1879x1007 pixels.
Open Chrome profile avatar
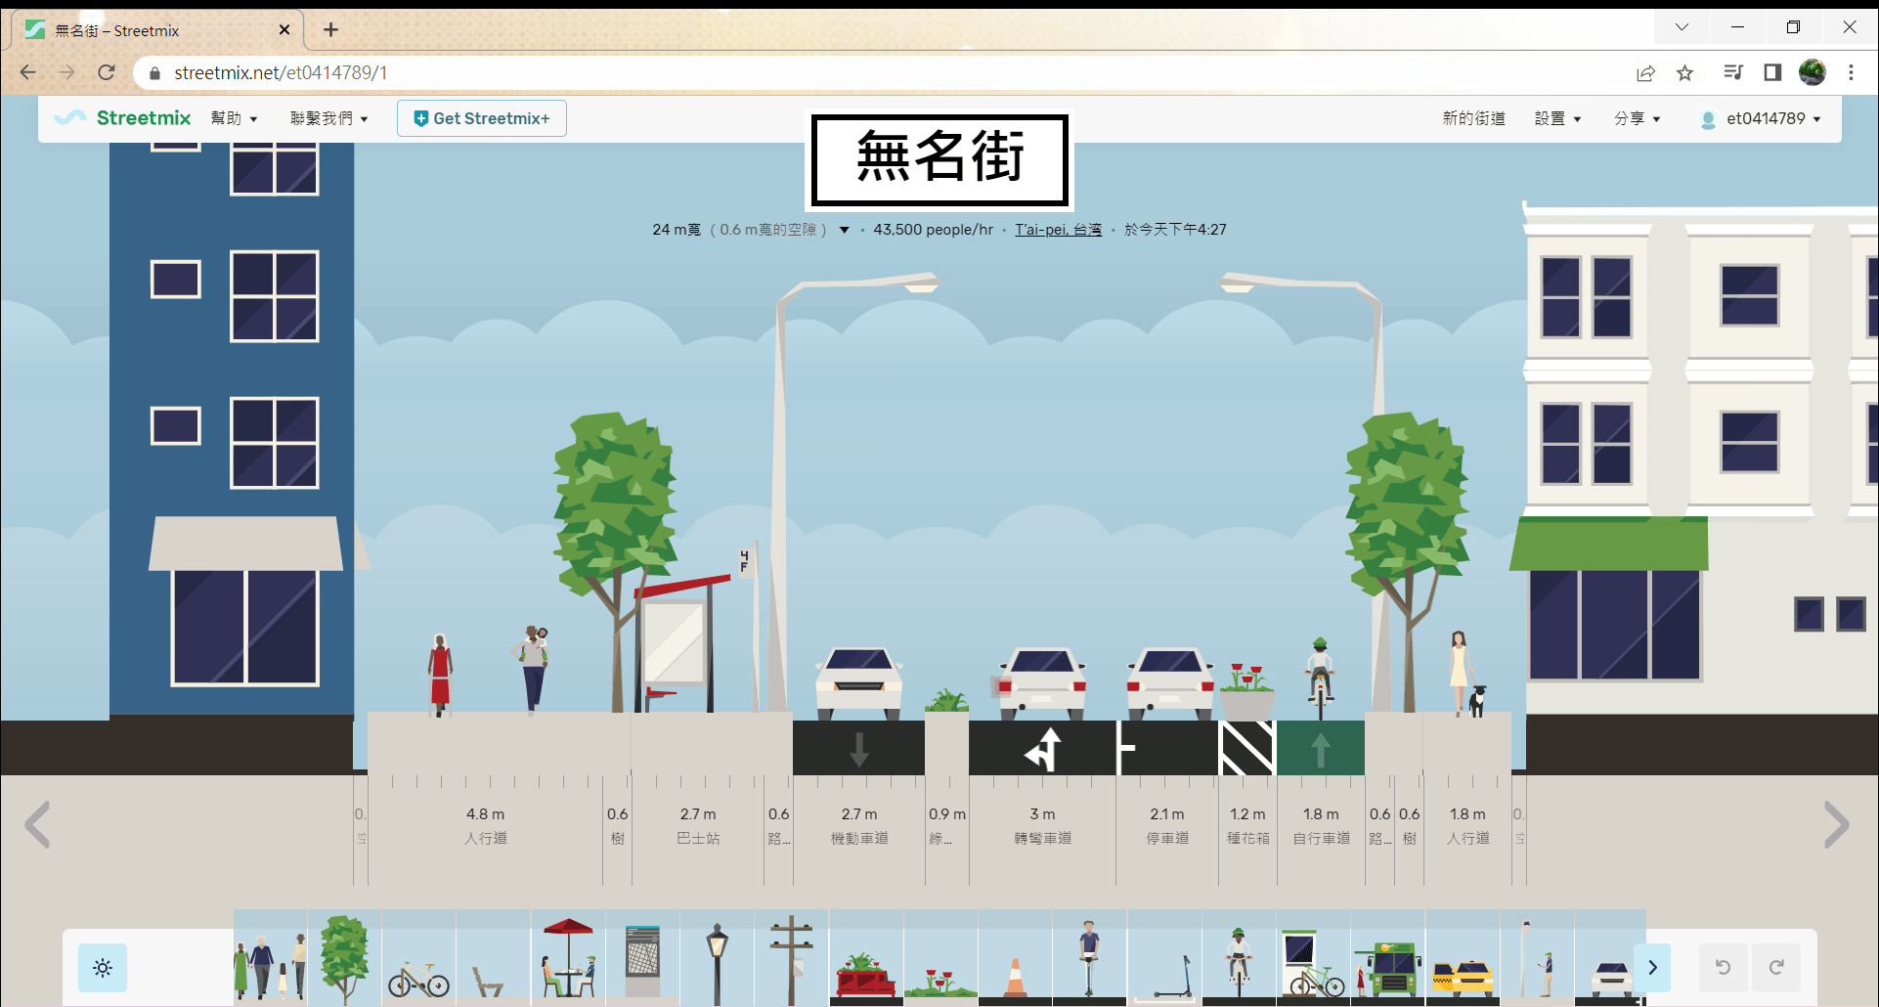(x=1812, y=72)
